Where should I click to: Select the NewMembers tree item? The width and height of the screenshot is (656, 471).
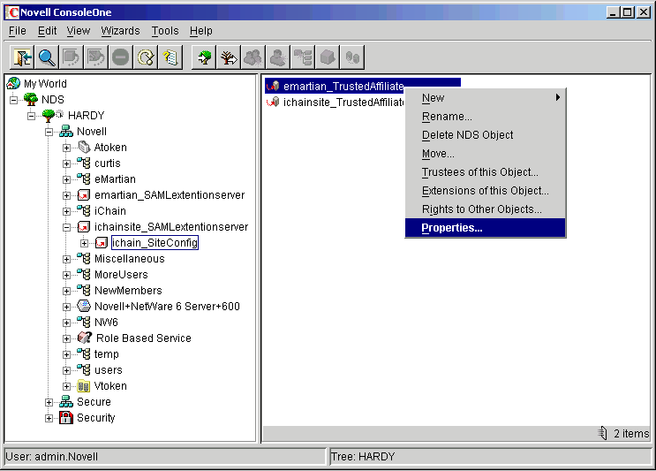(x=128, y=291)
